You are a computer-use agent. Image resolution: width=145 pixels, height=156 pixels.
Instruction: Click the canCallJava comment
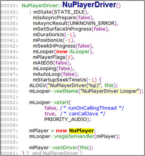pyautogui.click(x=83, y=114)
